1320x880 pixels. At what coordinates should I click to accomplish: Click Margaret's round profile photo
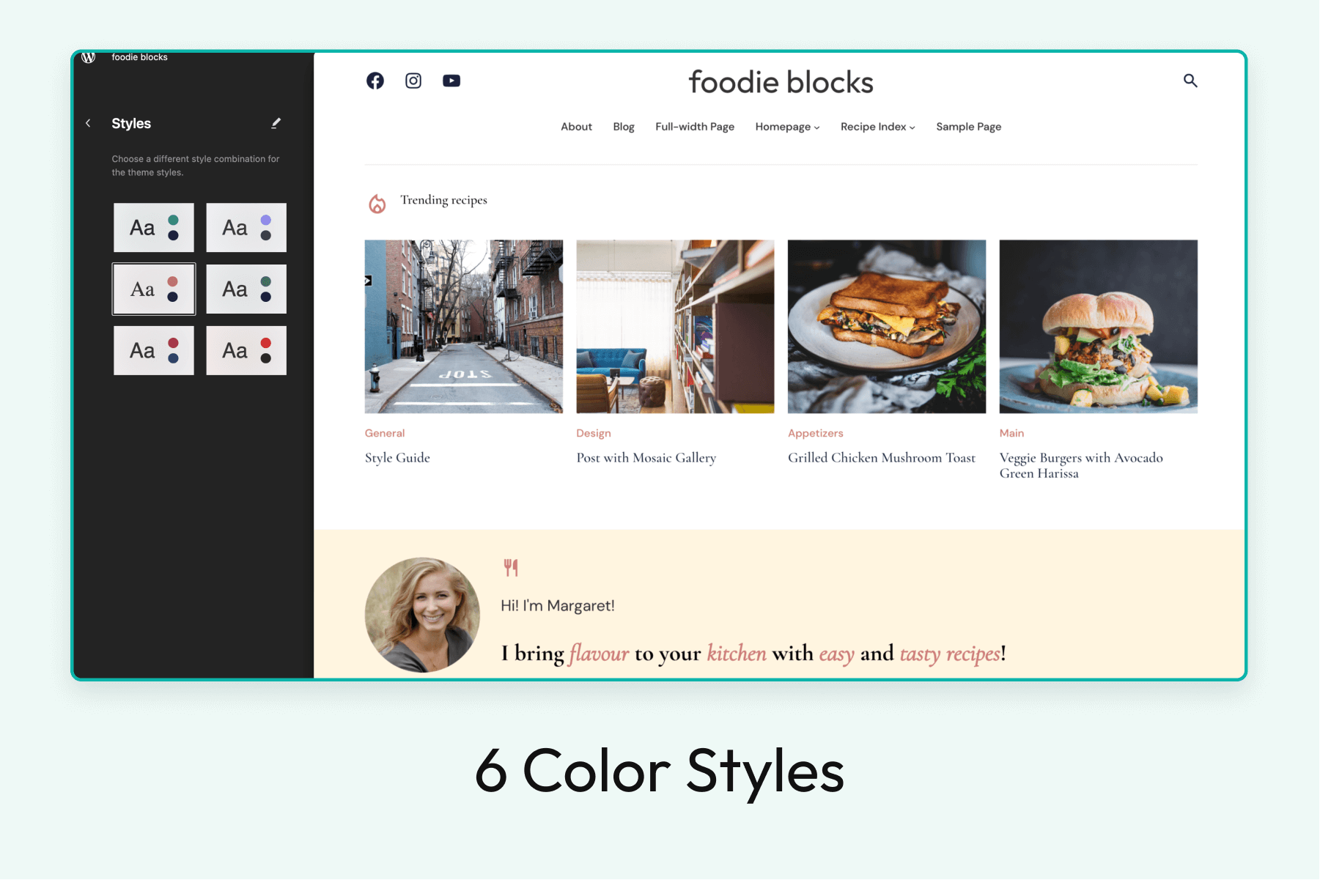point(422,615)
